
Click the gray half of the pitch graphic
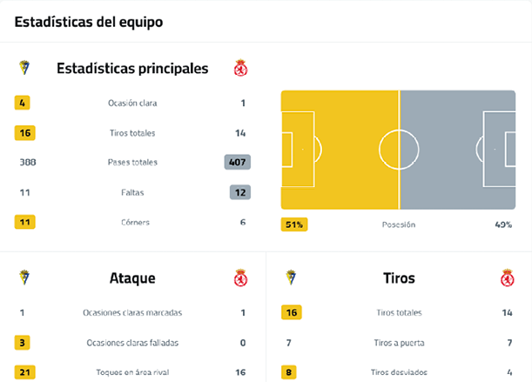pyautogui.click(x=457, y=149)
